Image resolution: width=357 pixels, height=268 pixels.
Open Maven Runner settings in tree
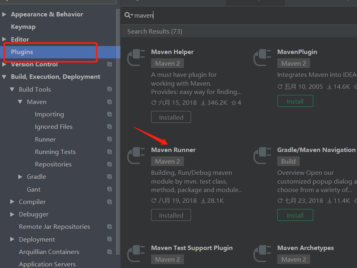45,139
